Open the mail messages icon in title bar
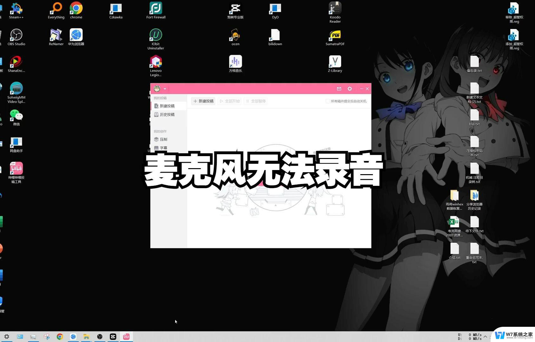This screenshot has height=342, width=535. [x=339, y=89]
